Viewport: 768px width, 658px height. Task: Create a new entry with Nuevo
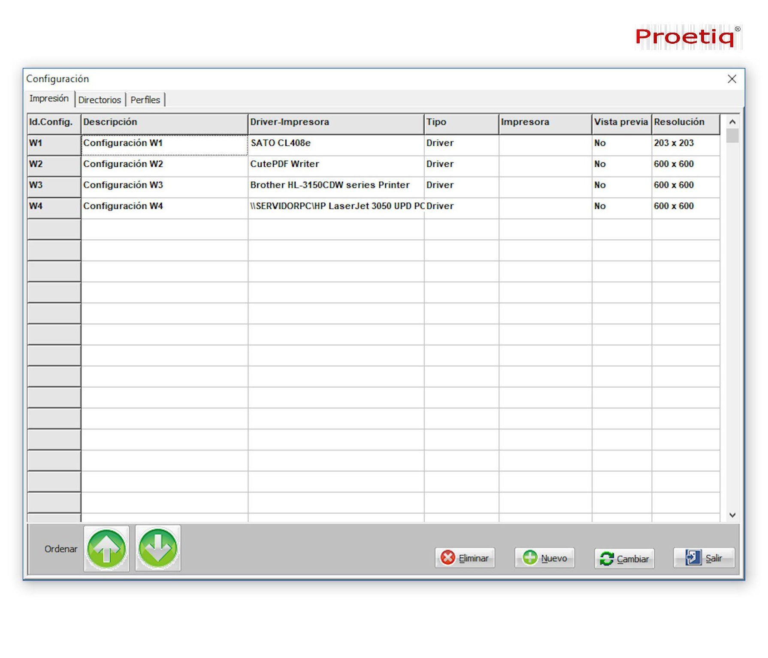(x=544, y=558)
